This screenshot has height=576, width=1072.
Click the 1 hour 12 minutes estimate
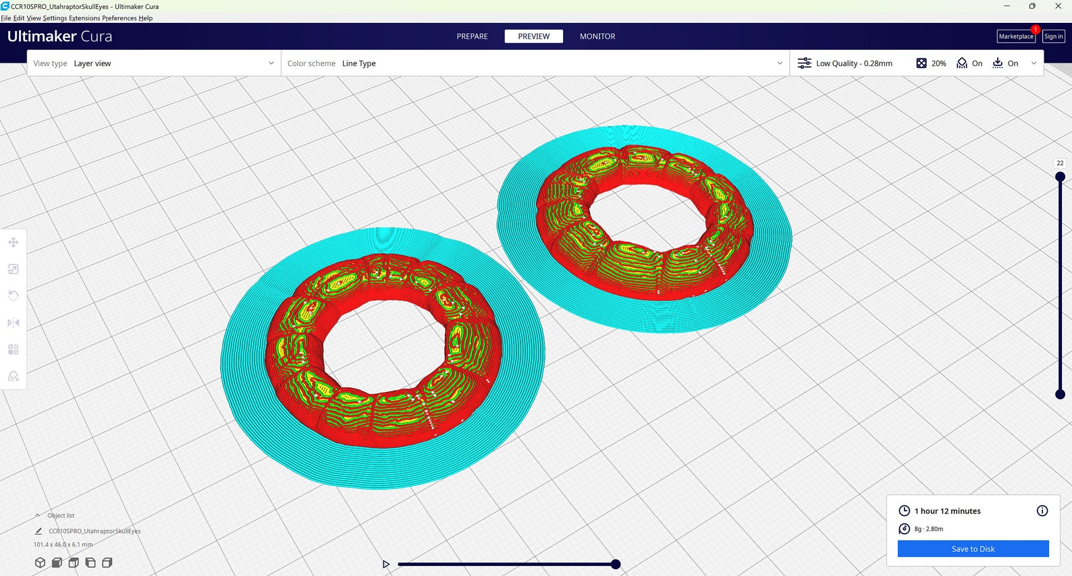click(x=948, y=511)
